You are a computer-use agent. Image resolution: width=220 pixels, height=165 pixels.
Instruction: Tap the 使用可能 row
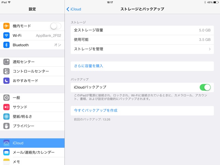click(x=142, y=40)
